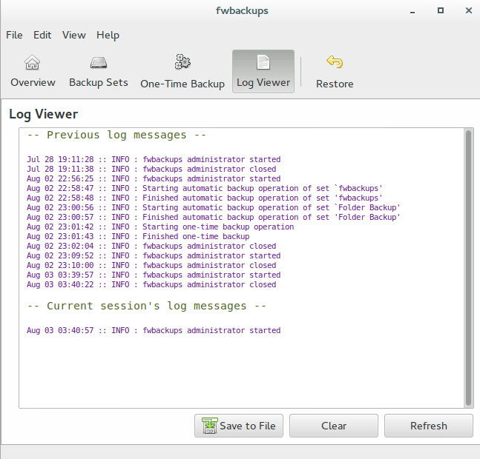
Task: Click the Jul 28 19:11:28 log entry
Action: pyautogui.click(x=154, y=160)
